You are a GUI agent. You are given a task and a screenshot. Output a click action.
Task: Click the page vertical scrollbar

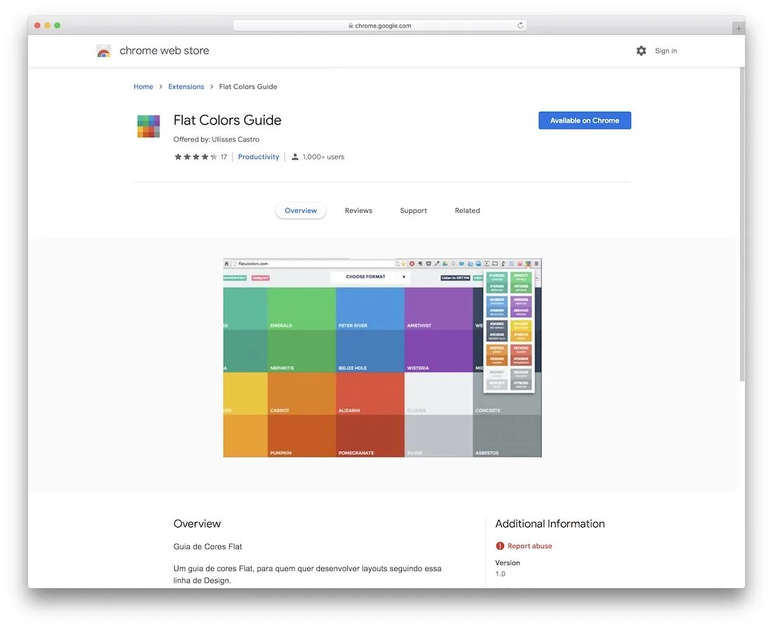(x=742, y=224)
